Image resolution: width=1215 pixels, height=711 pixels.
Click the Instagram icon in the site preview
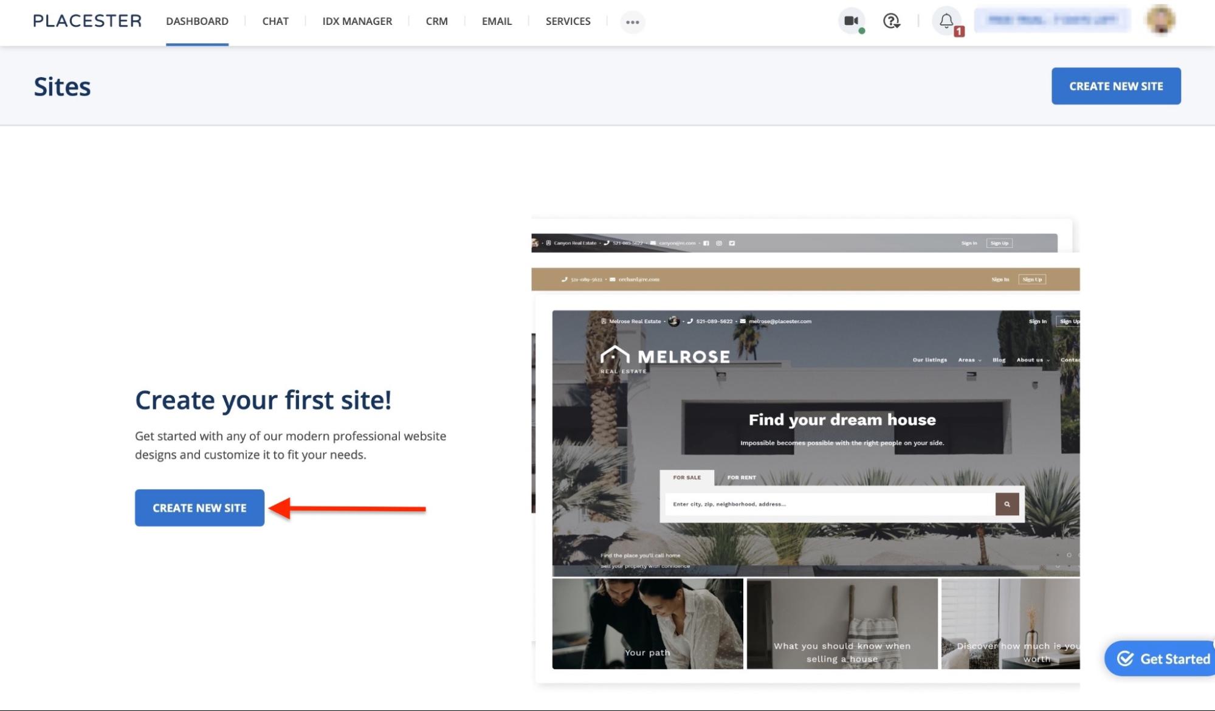click(x=719, y=243)
